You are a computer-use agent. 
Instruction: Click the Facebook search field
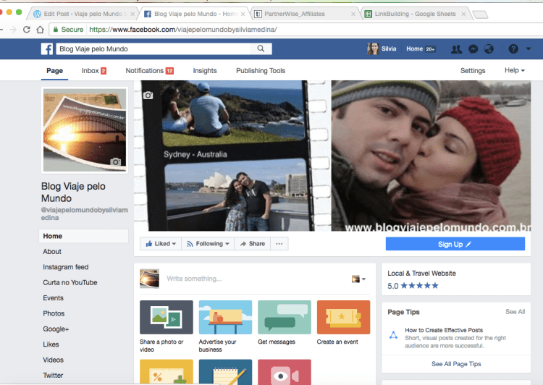pos(153,48)
